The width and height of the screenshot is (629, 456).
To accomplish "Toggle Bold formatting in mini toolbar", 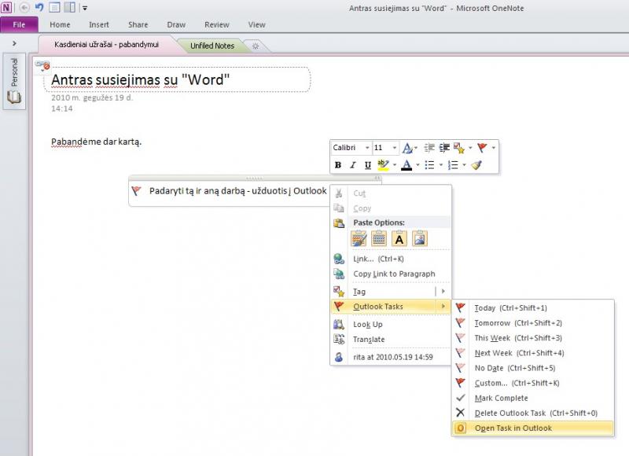I will (338, 165).
